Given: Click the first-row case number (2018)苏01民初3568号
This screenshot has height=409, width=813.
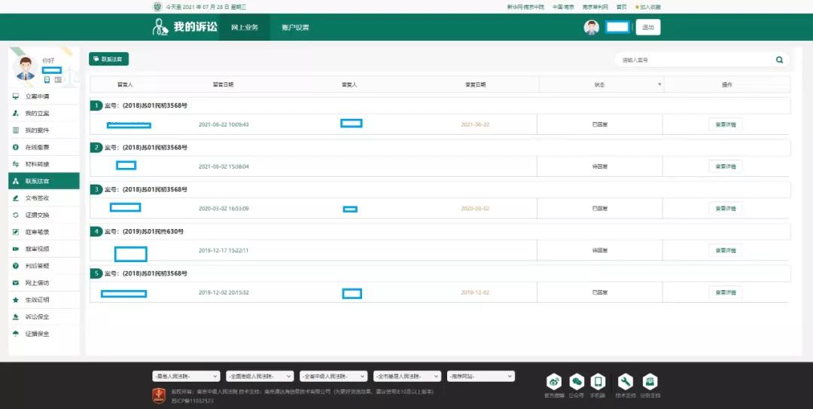Looking at the screenshot, I should (x=154, y=106).
